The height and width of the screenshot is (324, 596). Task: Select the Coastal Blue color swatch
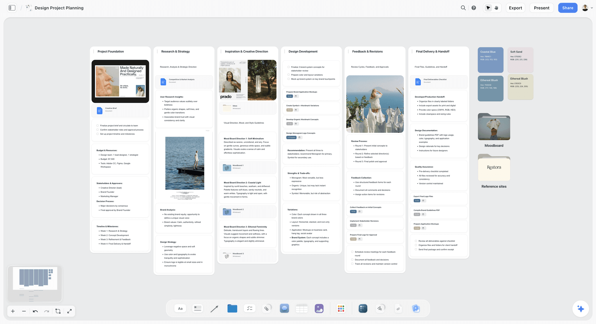click(x=490, y=60)
